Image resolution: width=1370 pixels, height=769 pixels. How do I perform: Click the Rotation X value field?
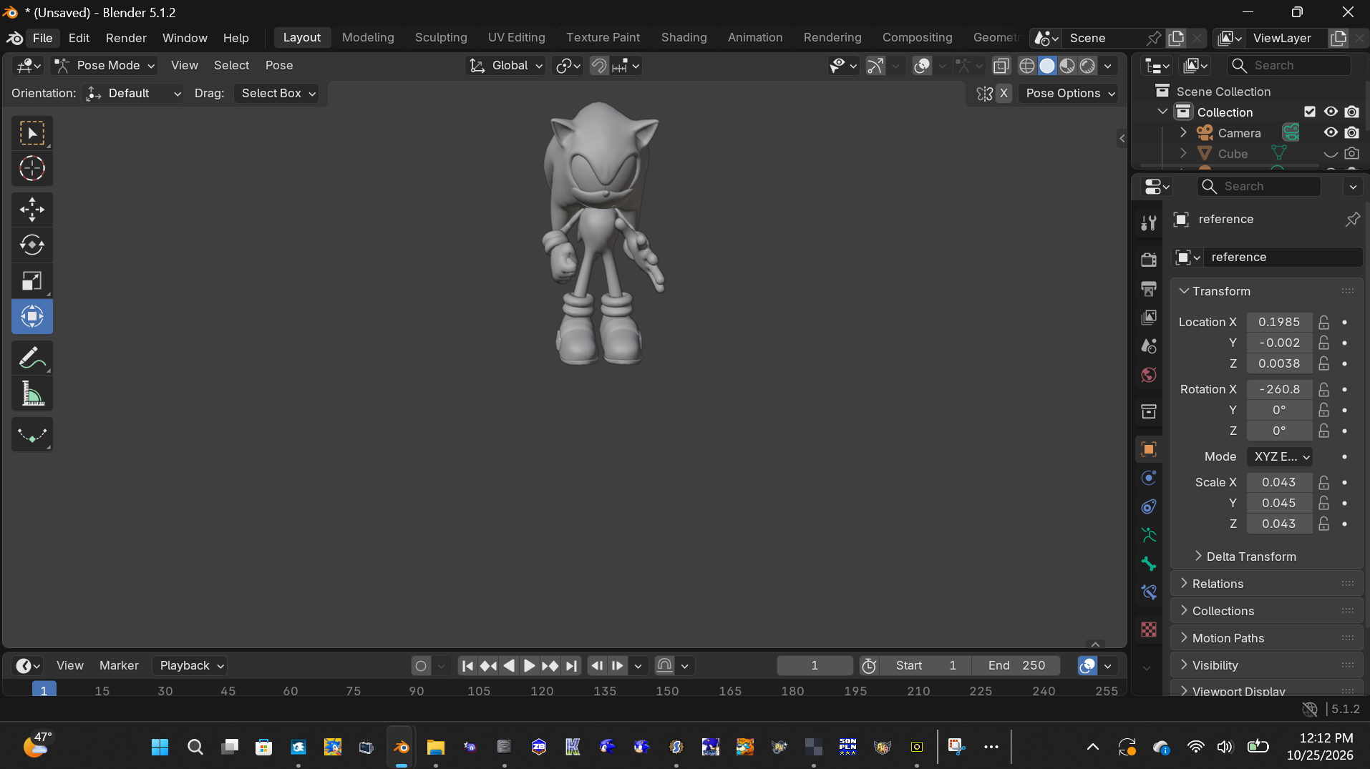point(1279,389)
